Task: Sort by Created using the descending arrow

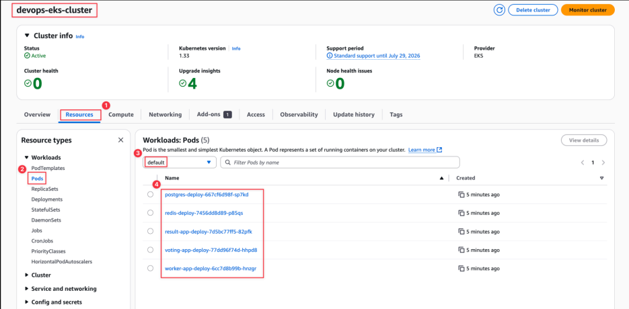Action: (601, 178)
